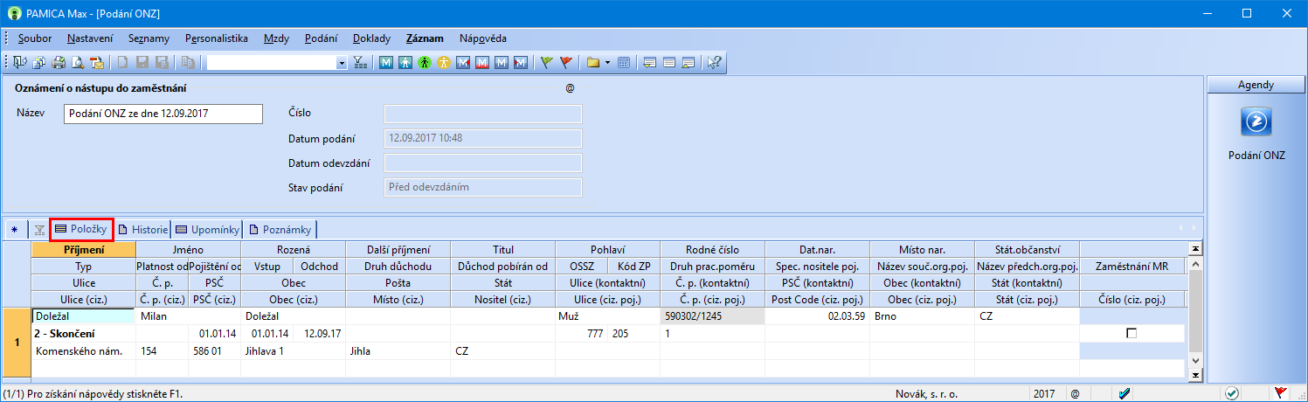Select the '2 - Skončení' type cell
Viewport: 1308px width, 402px height.
(x=84, y=334)
